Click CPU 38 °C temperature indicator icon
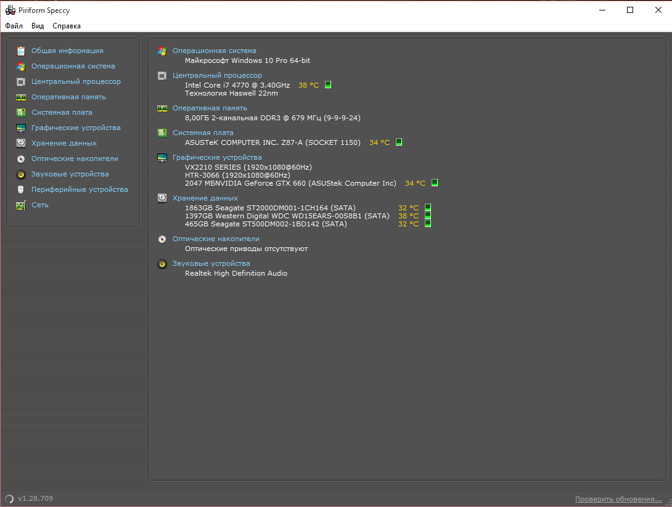The image size is (672, 507). pyautogui.click(x=328, y=84)
